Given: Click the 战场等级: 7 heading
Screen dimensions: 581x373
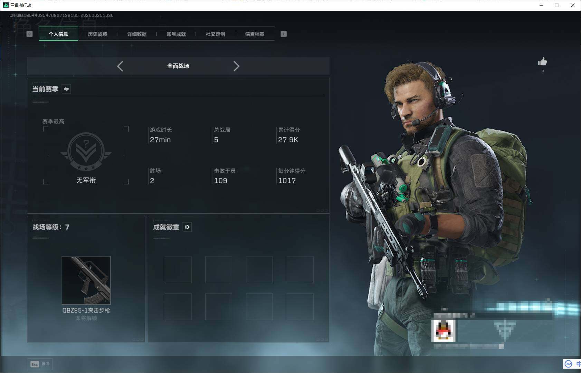Looking at the screenshot, I should 51,227.
